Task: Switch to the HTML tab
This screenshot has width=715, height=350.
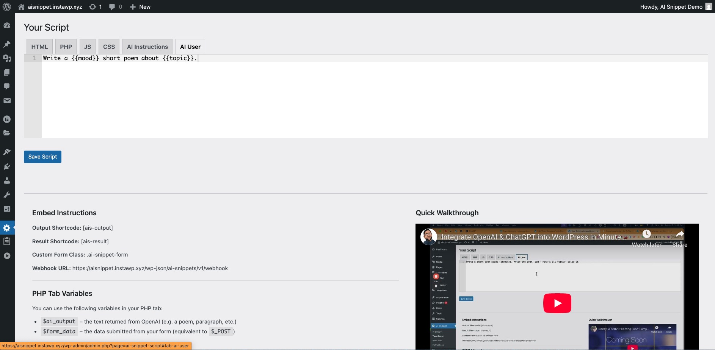Action: pos(39,47)
